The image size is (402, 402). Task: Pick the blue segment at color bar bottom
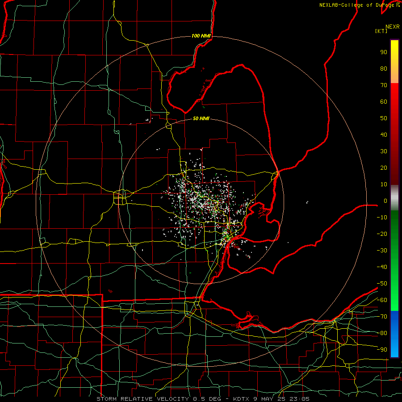[394, 334]
